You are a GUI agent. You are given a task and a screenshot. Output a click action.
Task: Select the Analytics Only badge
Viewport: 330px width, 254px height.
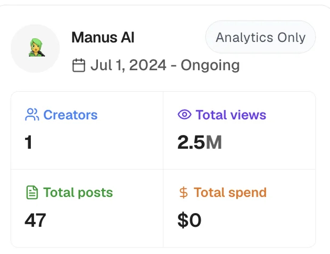pos(261,37)
